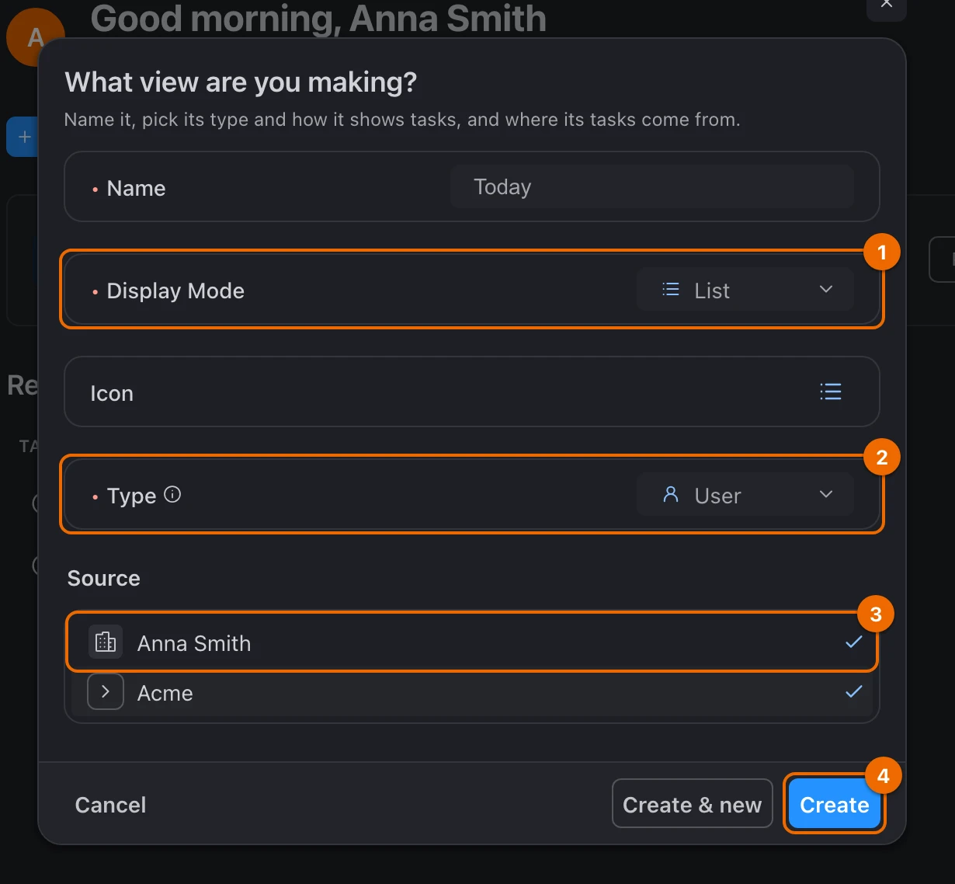
Task: Select the Acme source row
Action: [472, 693]
